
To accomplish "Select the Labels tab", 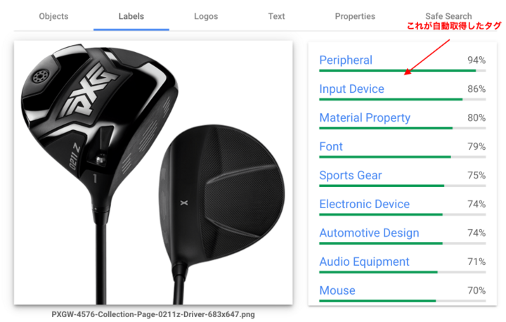I will 131,16.
